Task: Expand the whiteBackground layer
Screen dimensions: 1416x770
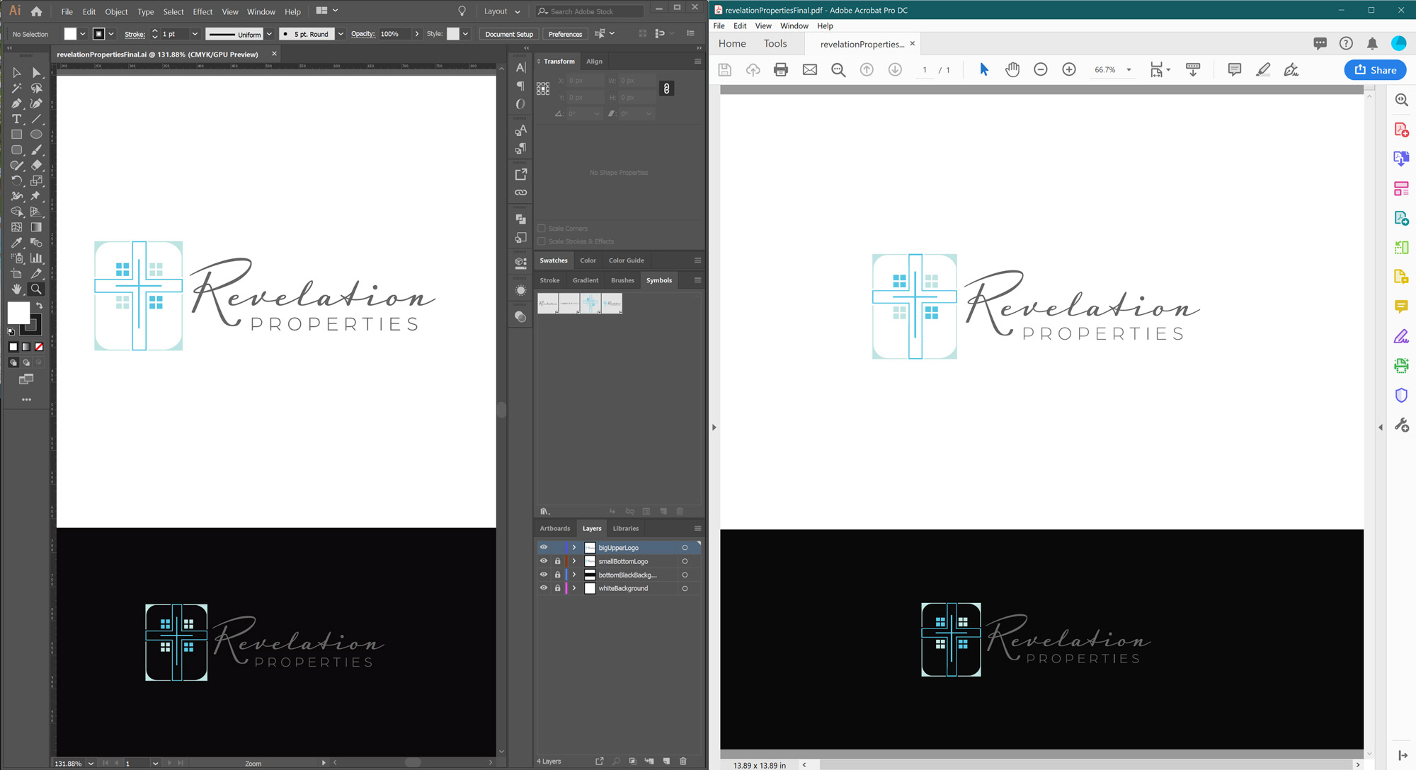Action: pyautogui.click(x=574, y=588)
